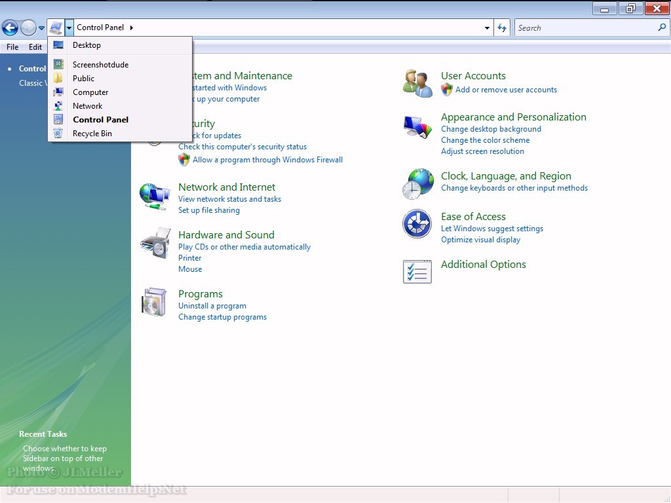The height and width of the screenshot is (503, 671).
Task: Open the recent pages dropdown arrow
Action: point(42,28)
